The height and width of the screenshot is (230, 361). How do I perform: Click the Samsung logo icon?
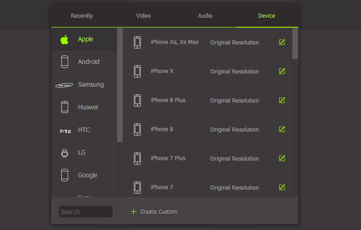point(65,85)
